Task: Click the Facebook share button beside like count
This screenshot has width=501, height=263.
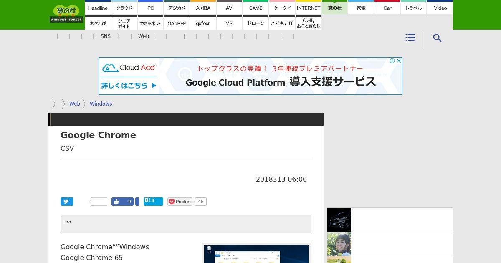Action: tap(137, 202)
